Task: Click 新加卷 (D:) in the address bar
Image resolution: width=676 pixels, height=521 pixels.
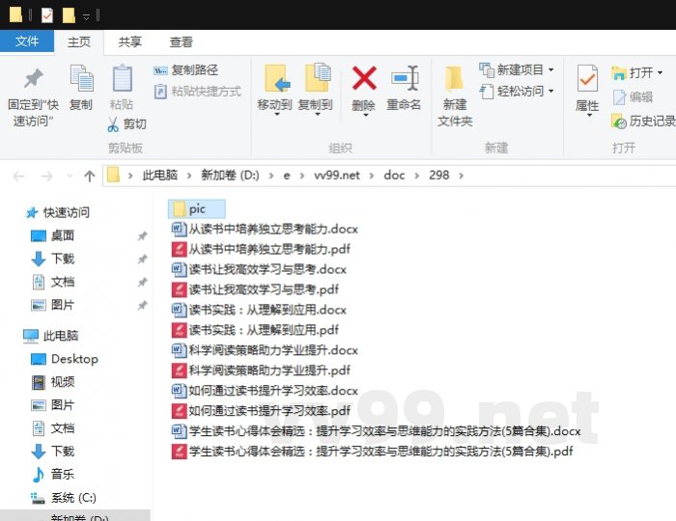Action: click(x=230, y=176)
